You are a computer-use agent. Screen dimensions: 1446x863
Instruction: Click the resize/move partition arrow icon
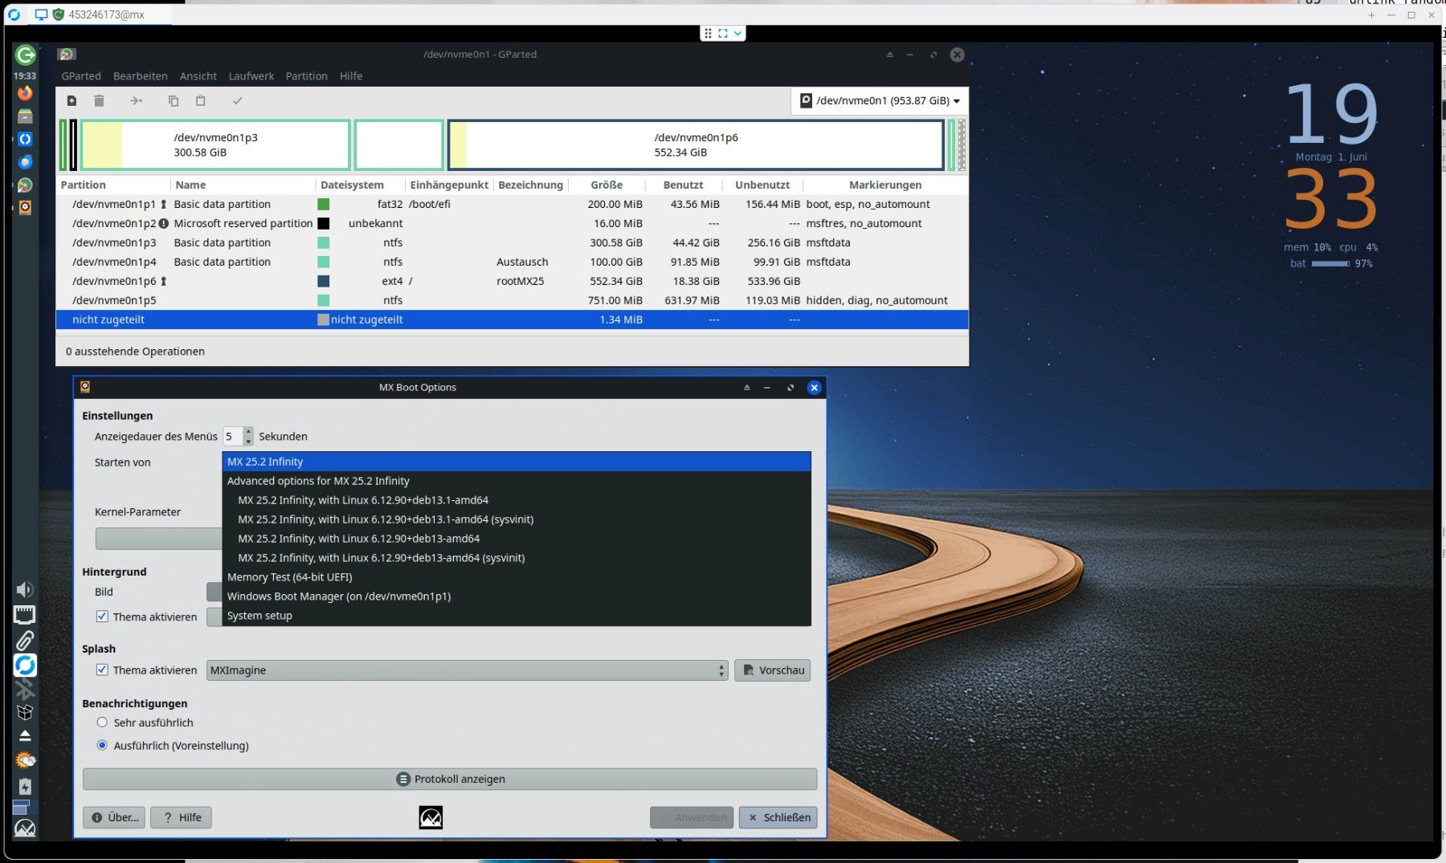136,100
